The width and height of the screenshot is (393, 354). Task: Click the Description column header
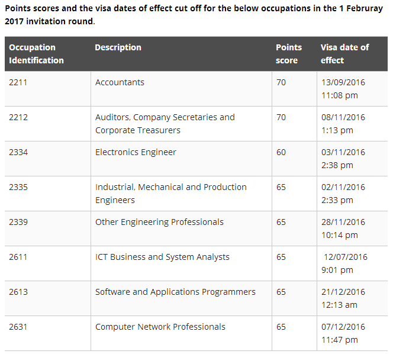coord(118,47)
